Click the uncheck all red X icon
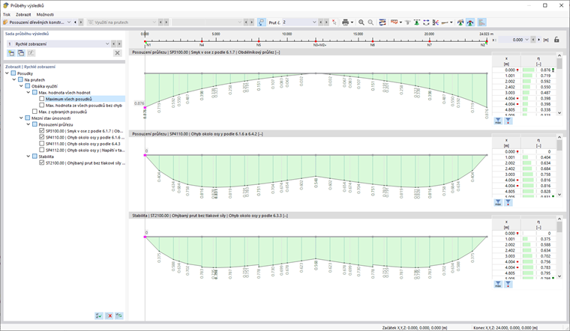The image size is (570, 331). pos(109,316)
